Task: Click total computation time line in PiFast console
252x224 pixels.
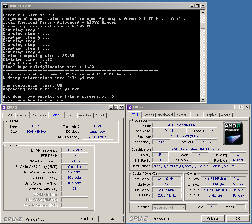Action: click(x=67, y=74)
